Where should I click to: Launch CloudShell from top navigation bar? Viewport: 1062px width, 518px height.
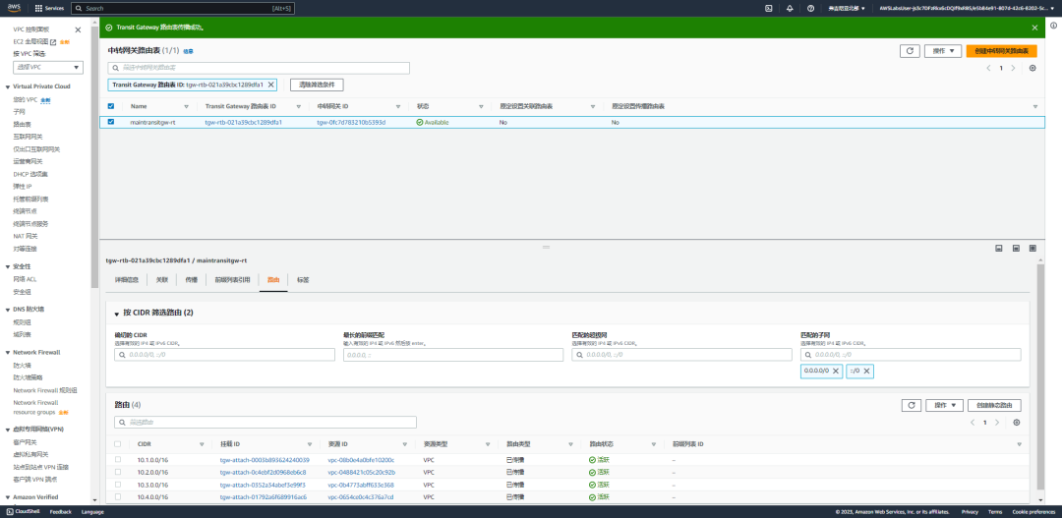click(769, 8)
